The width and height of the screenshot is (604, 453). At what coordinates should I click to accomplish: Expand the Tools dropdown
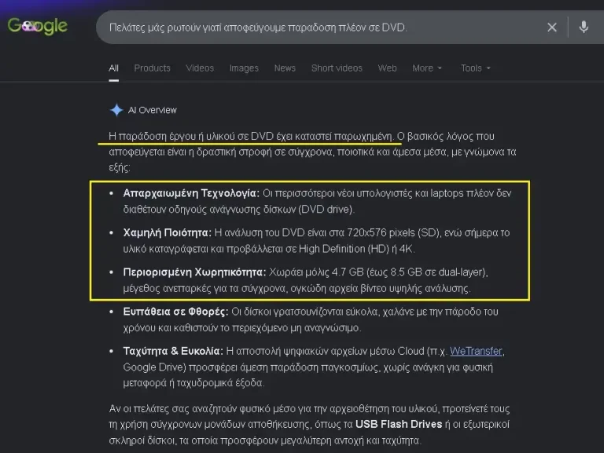[476, 68]
